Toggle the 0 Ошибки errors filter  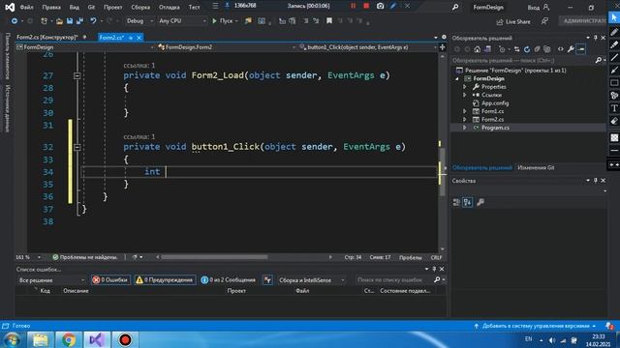pyautogui.click(x=110, y=279)
